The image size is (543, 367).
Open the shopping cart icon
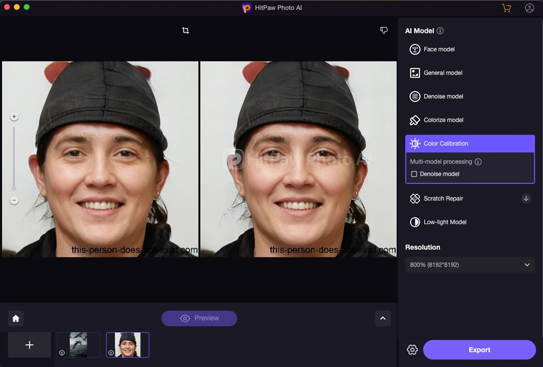pyautogui.click(x=506, y=8)
